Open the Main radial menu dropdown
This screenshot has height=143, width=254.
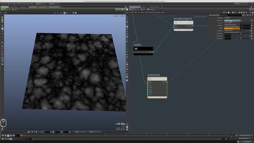click(54, 4)
